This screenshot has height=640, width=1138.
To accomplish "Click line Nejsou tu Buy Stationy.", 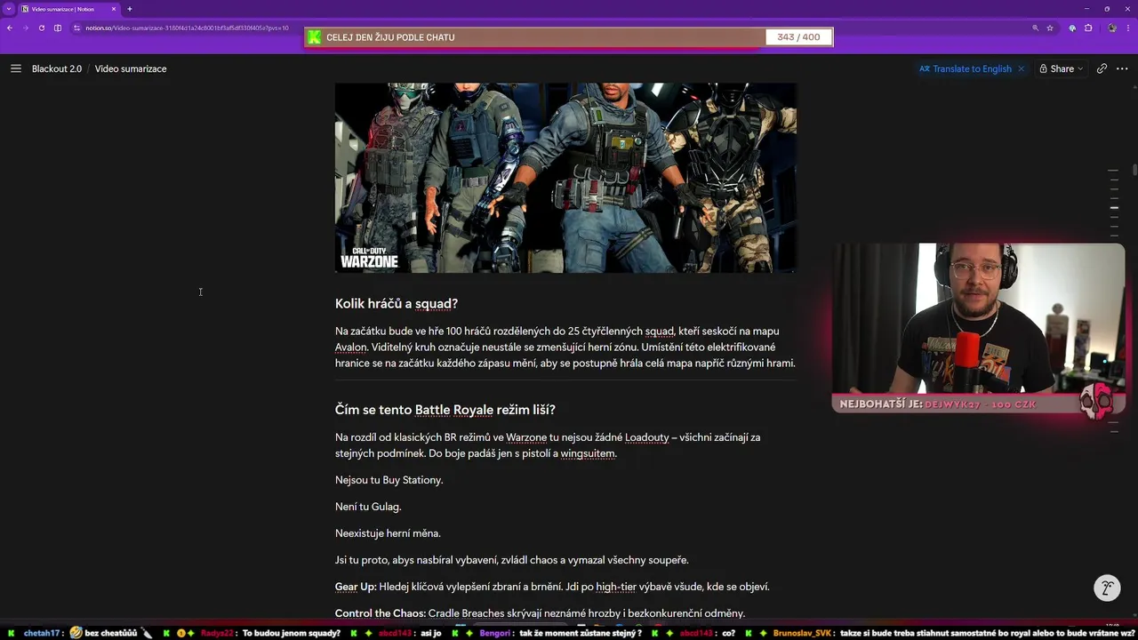I will click(389, 480).
